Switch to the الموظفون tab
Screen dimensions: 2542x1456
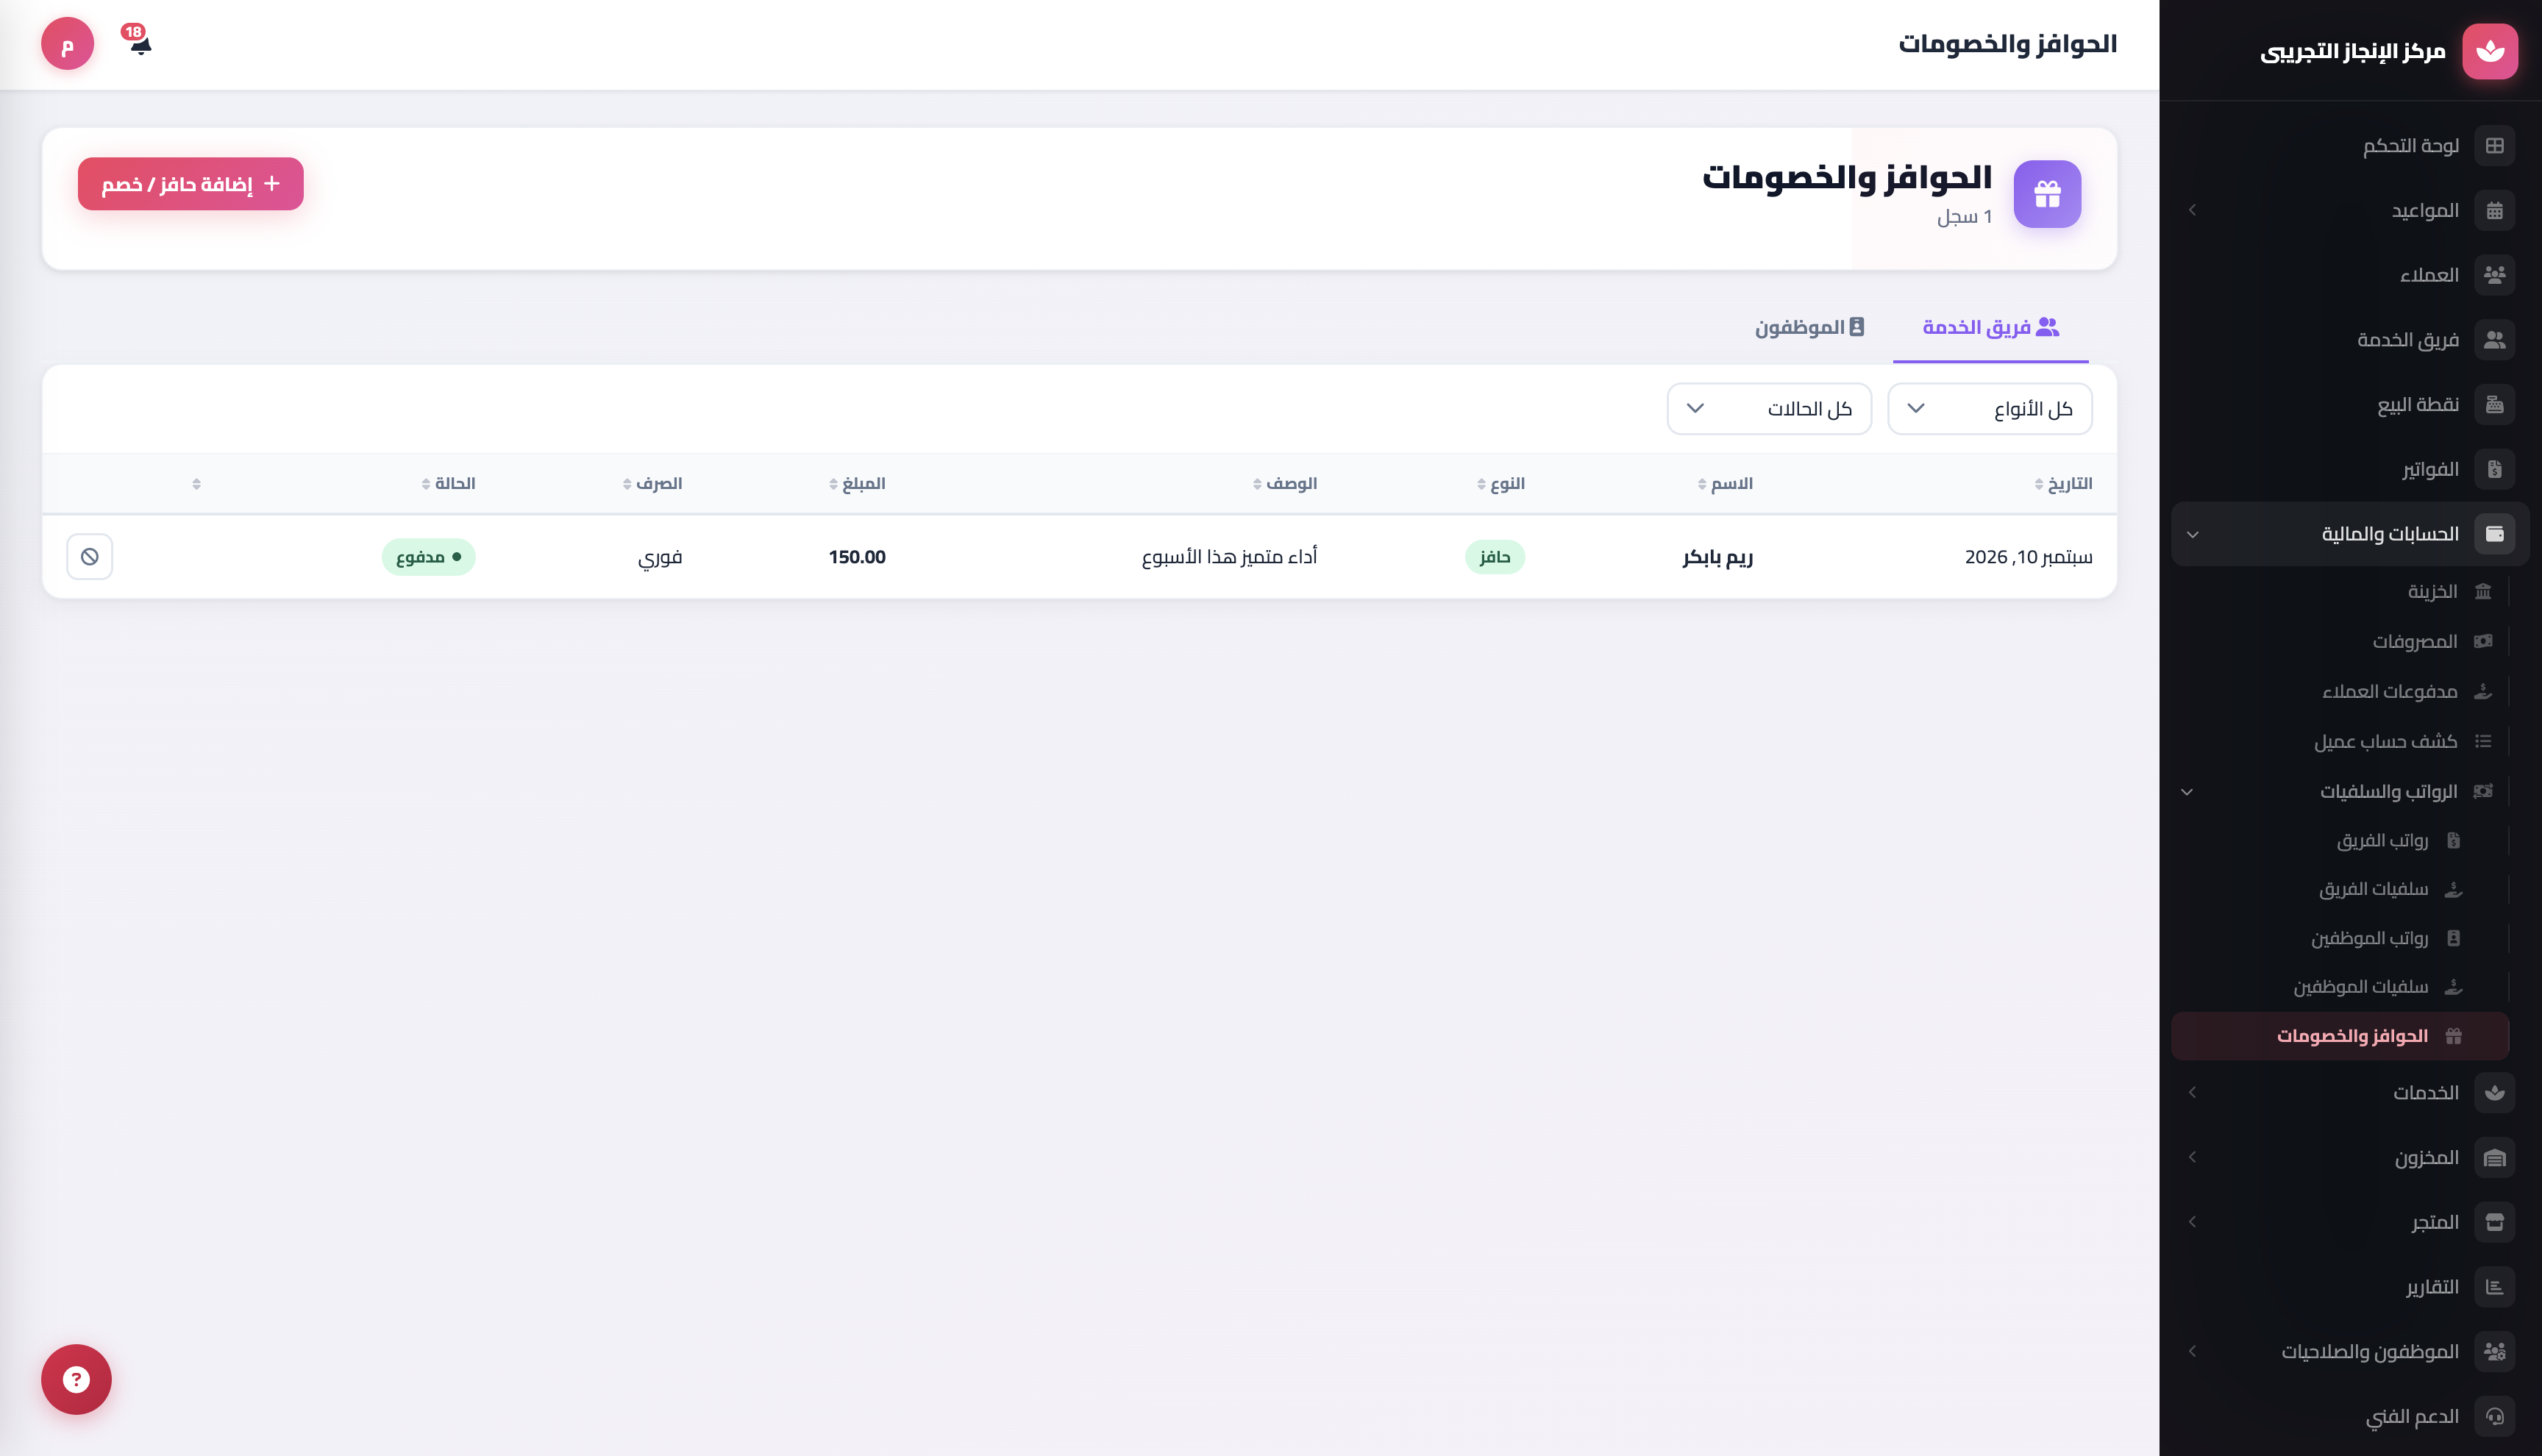click(1810, 327)
